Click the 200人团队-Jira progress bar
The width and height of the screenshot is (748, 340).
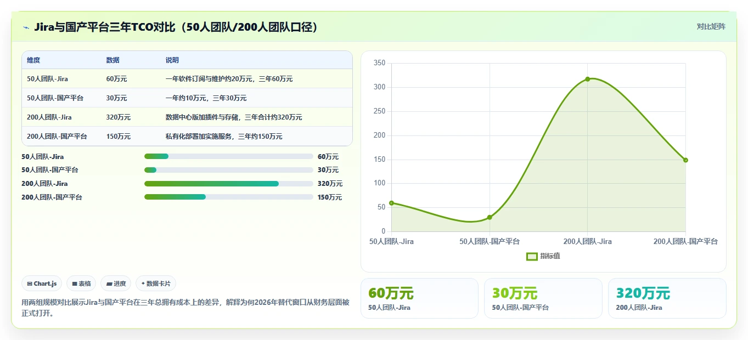tap(228, 184)
